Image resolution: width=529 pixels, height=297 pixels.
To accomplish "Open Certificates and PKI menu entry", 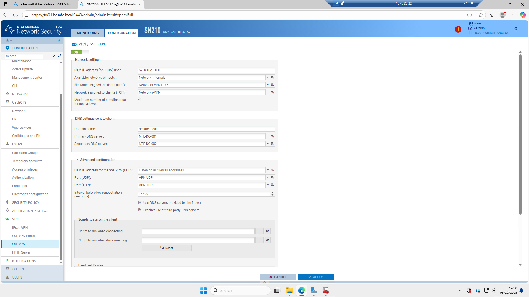I will click(x=26, y=136).
